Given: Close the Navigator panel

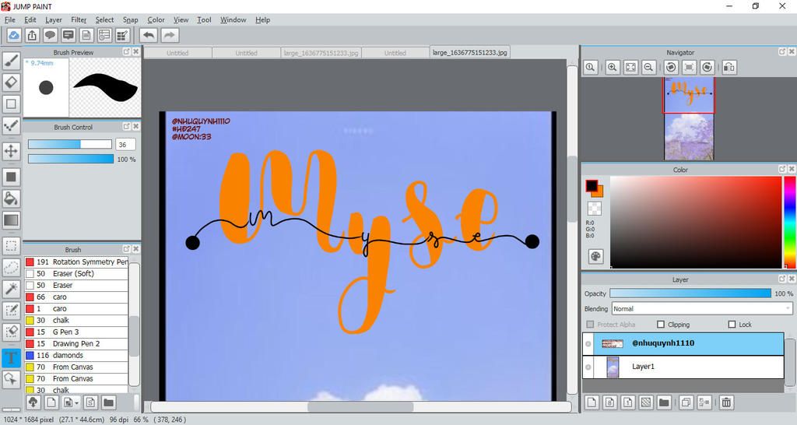Looking at the screenshot, I should point(791,52).
